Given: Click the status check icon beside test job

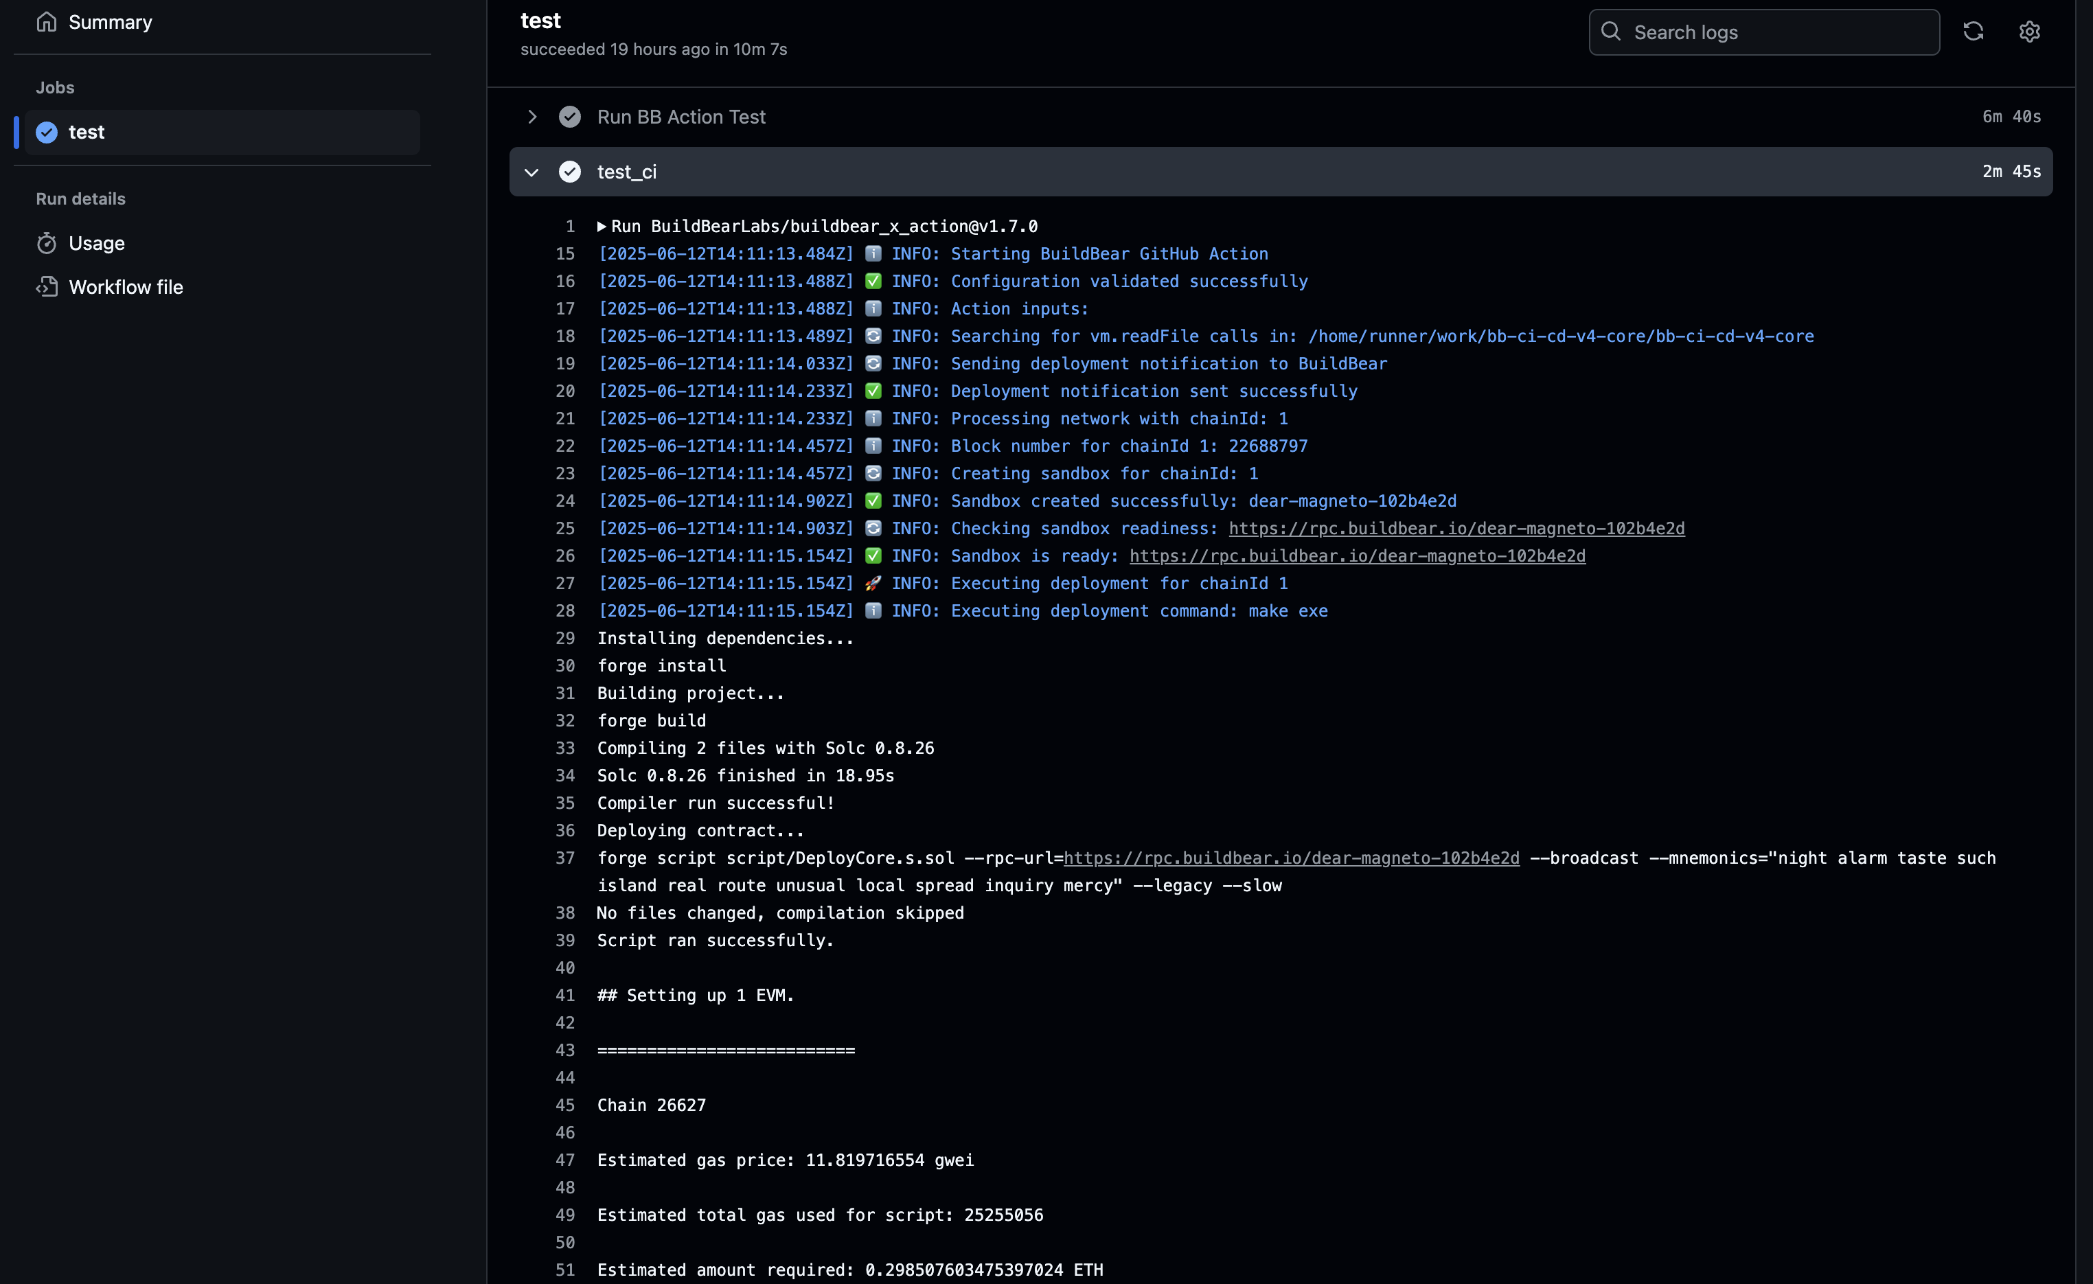Looking at the screenshot, I should pyautogui.click(x=47, y=132).
